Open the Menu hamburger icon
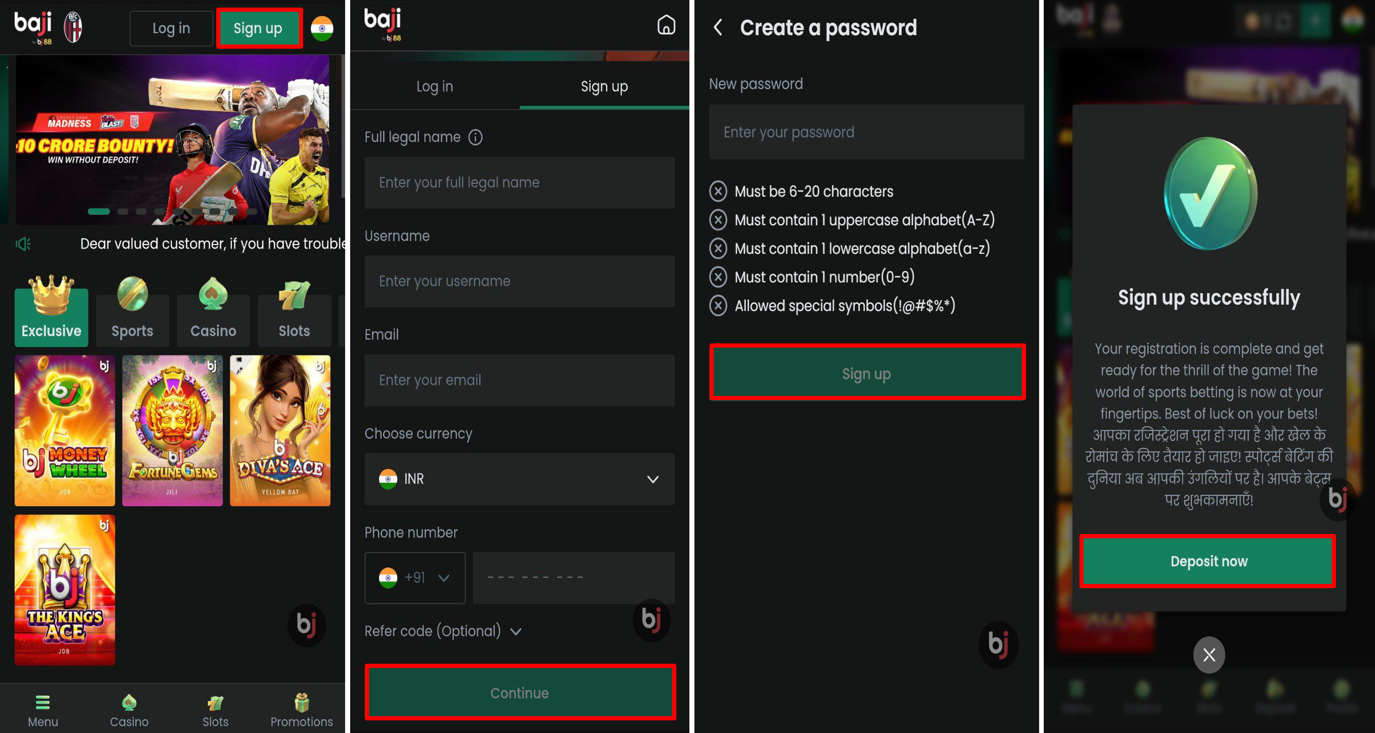The image size is (1375, 733). click(x=43, y=702)
